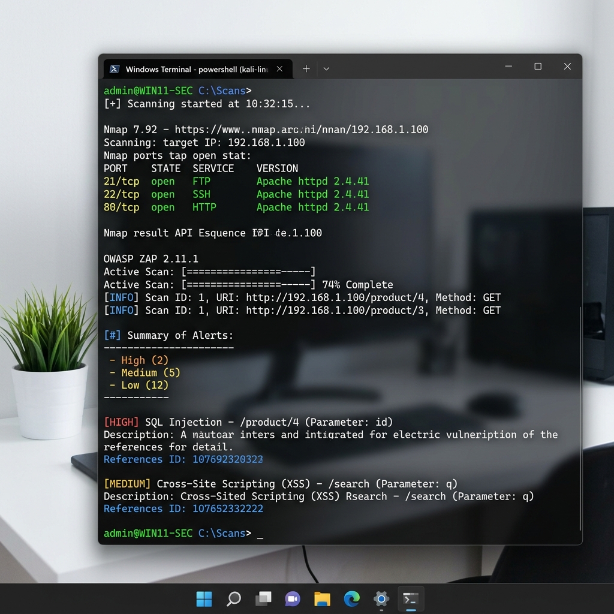Viewport: 614px width, 614px height.
Task: Click the 'Description: Cross-Sited Scripting' line
Action: [x=319, y=496]
